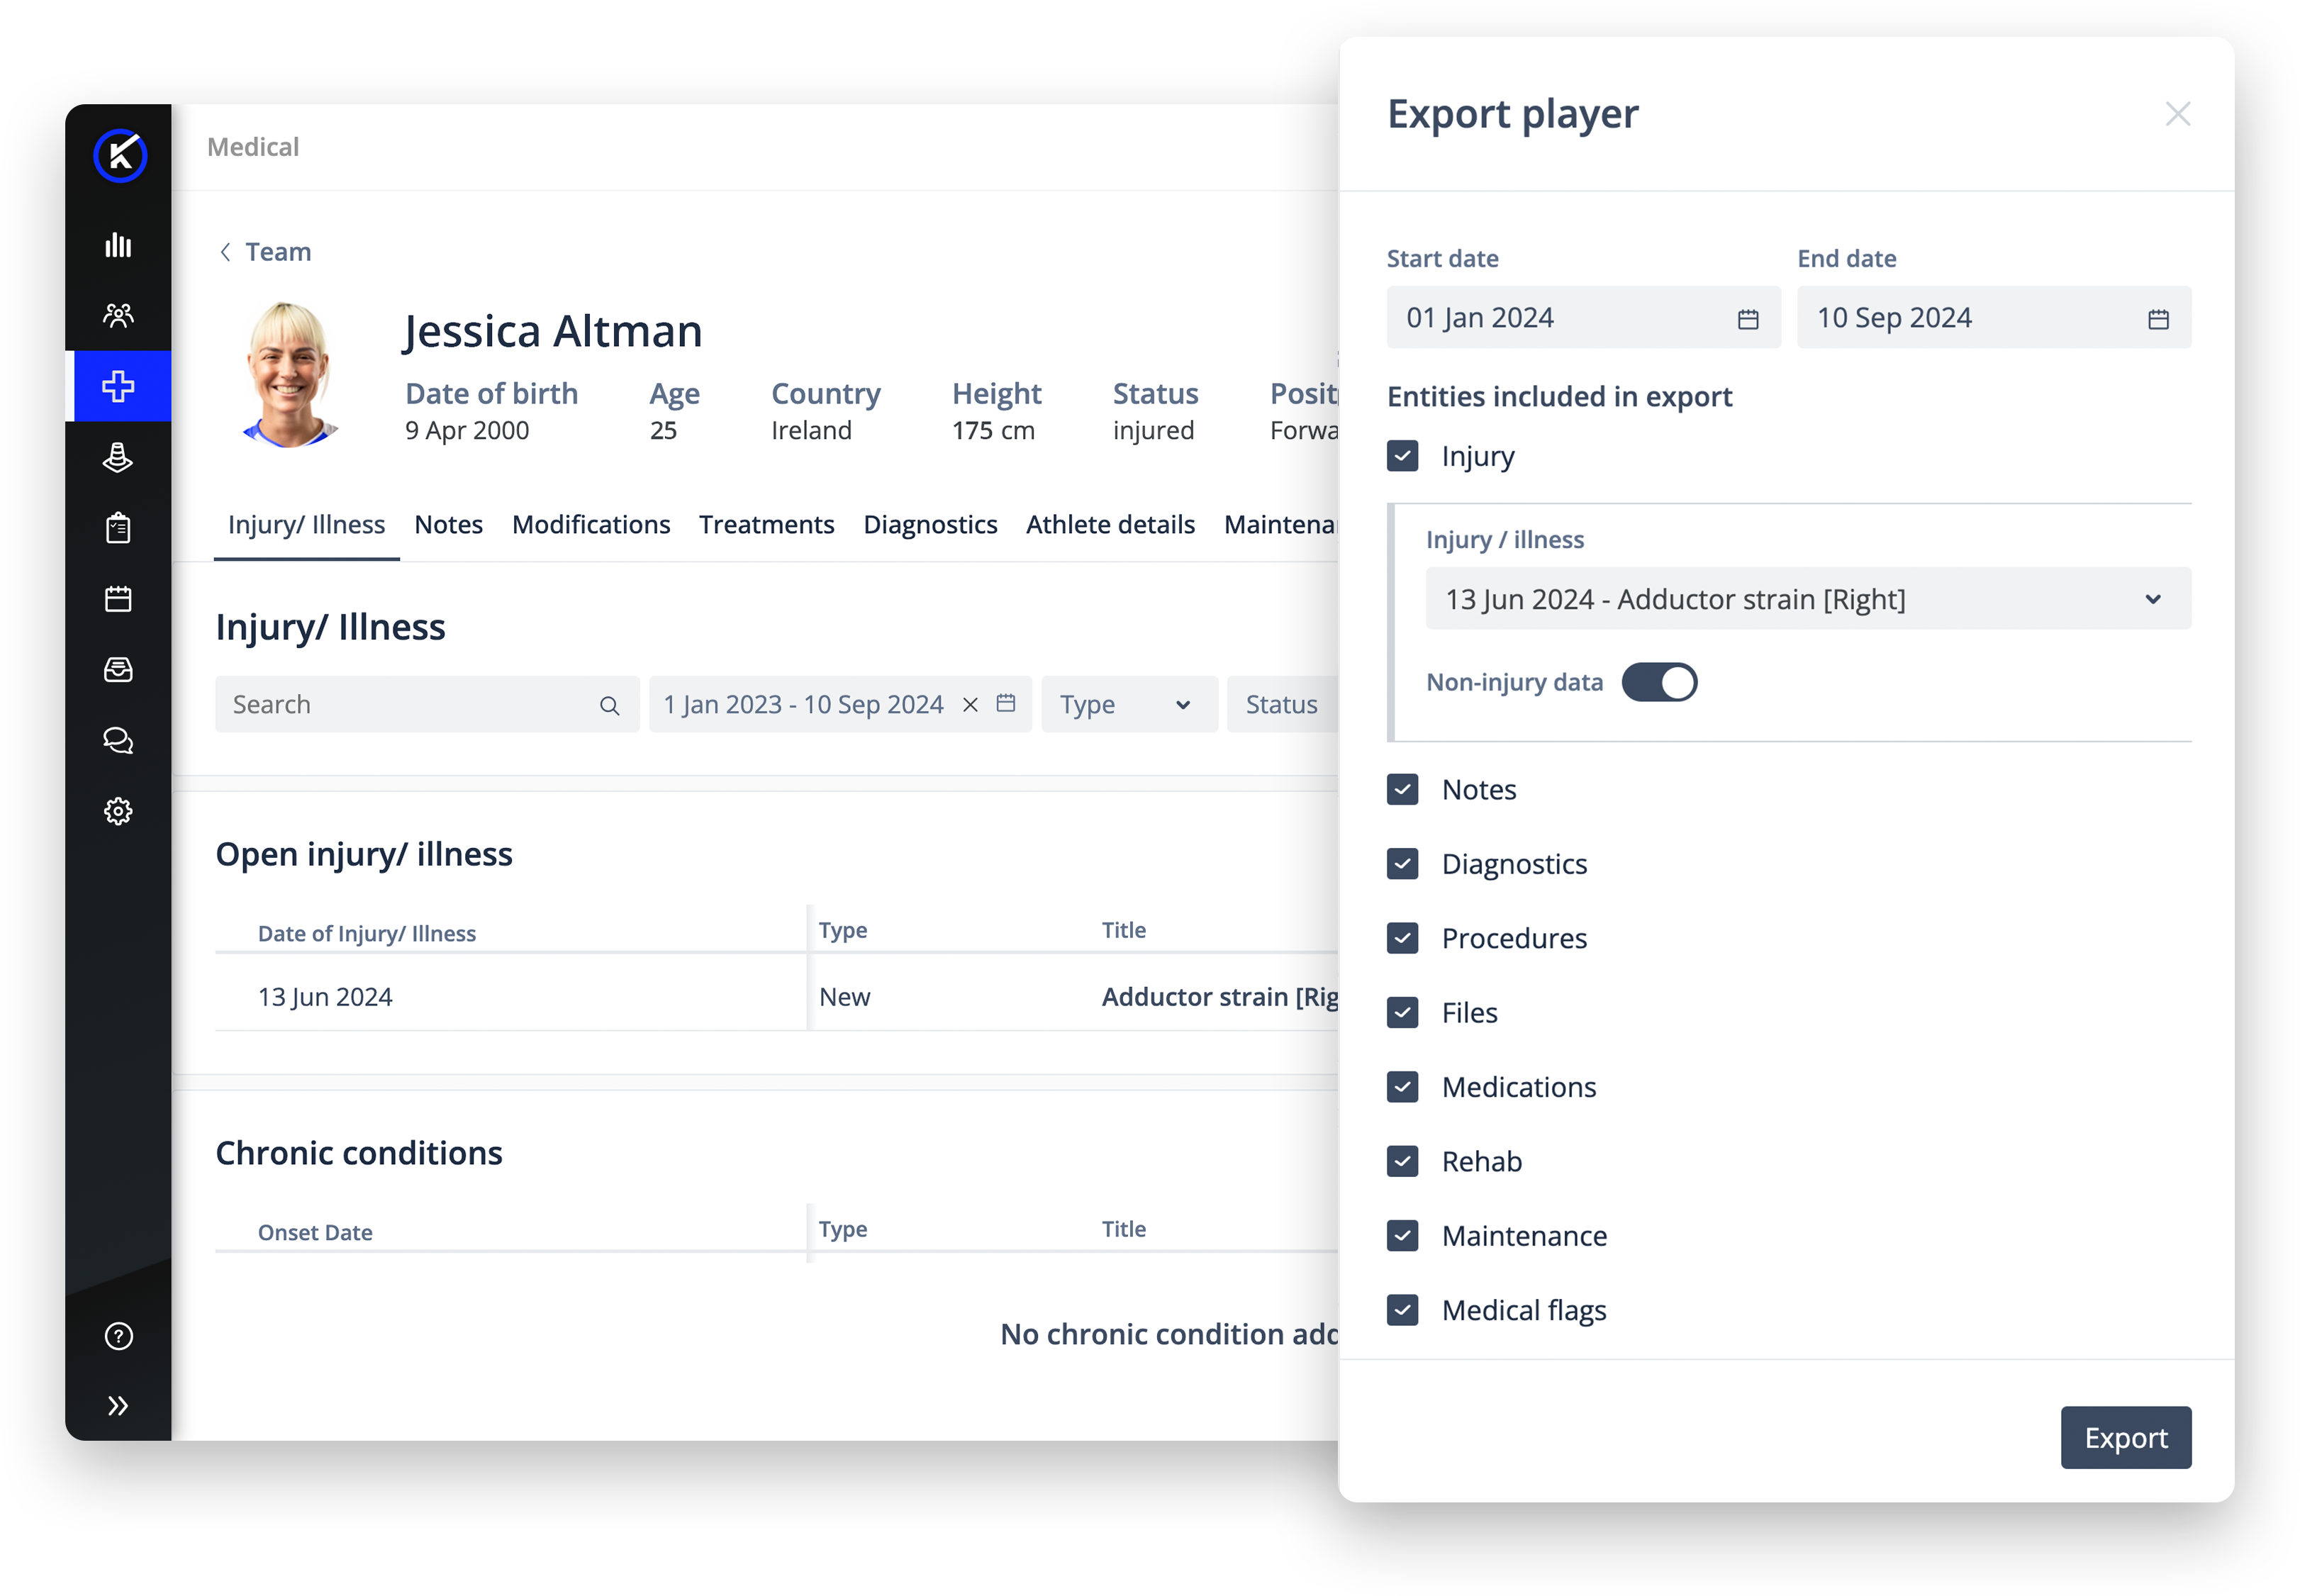Clear the date range filter with X

(x=970, y=705)
